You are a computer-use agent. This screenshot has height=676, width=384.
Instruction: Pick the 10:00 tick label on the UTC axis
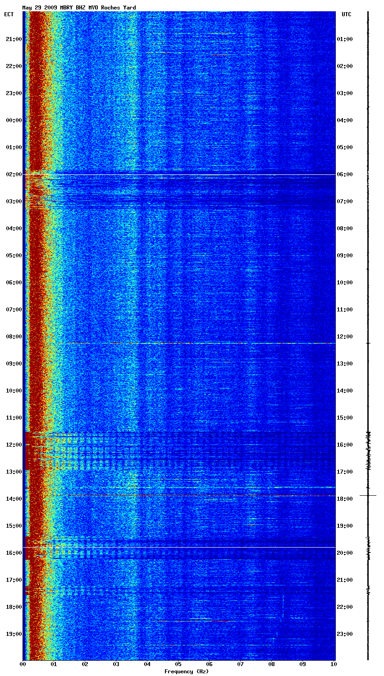click(x=345, y=283)
